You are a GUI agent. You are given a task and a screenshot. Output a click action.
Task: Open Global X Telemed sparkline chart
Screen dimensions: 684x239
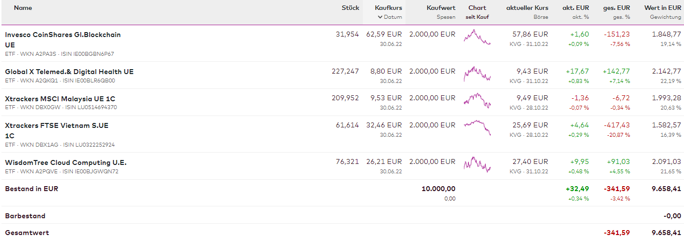point(477,75)
